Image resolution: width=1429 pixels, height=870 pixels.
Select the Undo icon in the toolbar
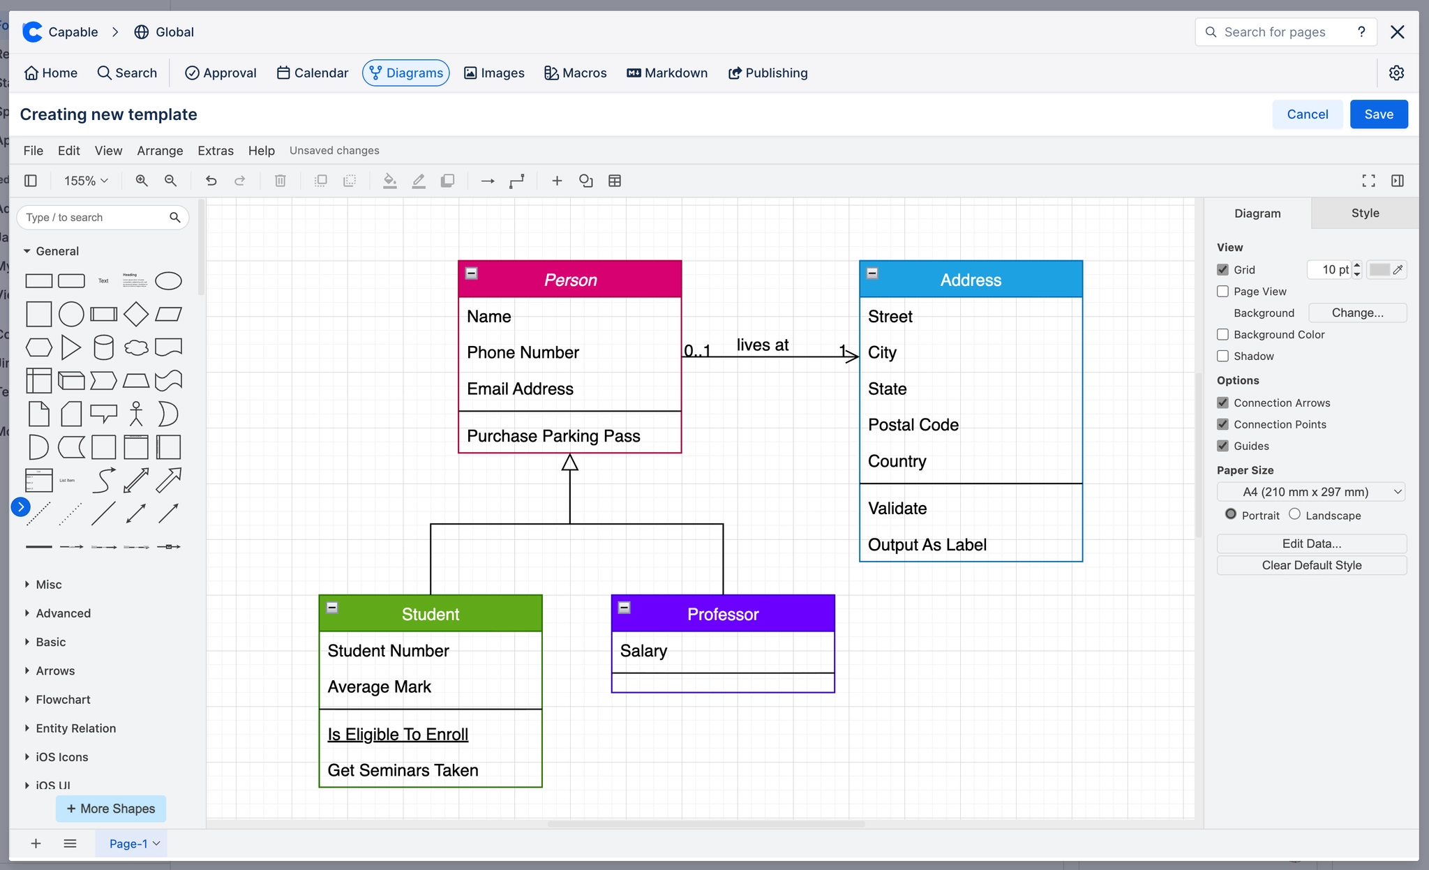(x=211, y=180)
